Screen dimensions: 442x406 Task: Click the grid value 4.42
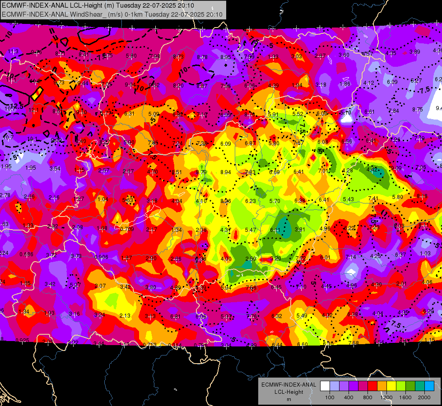(372, 169)
